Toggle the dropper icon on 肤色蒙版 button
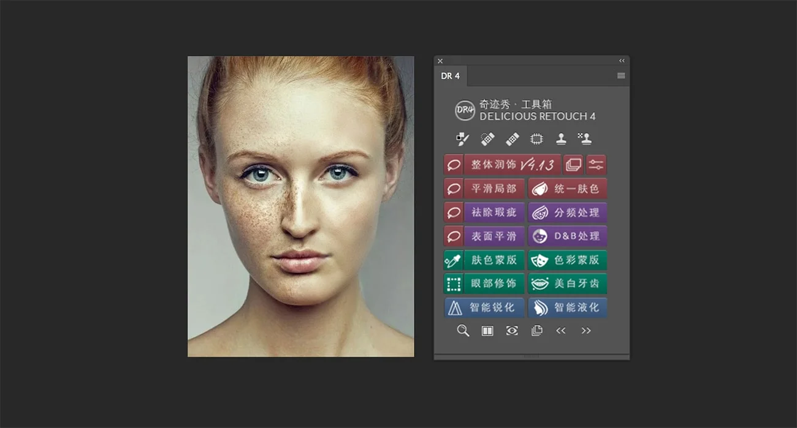 (452, 260)
